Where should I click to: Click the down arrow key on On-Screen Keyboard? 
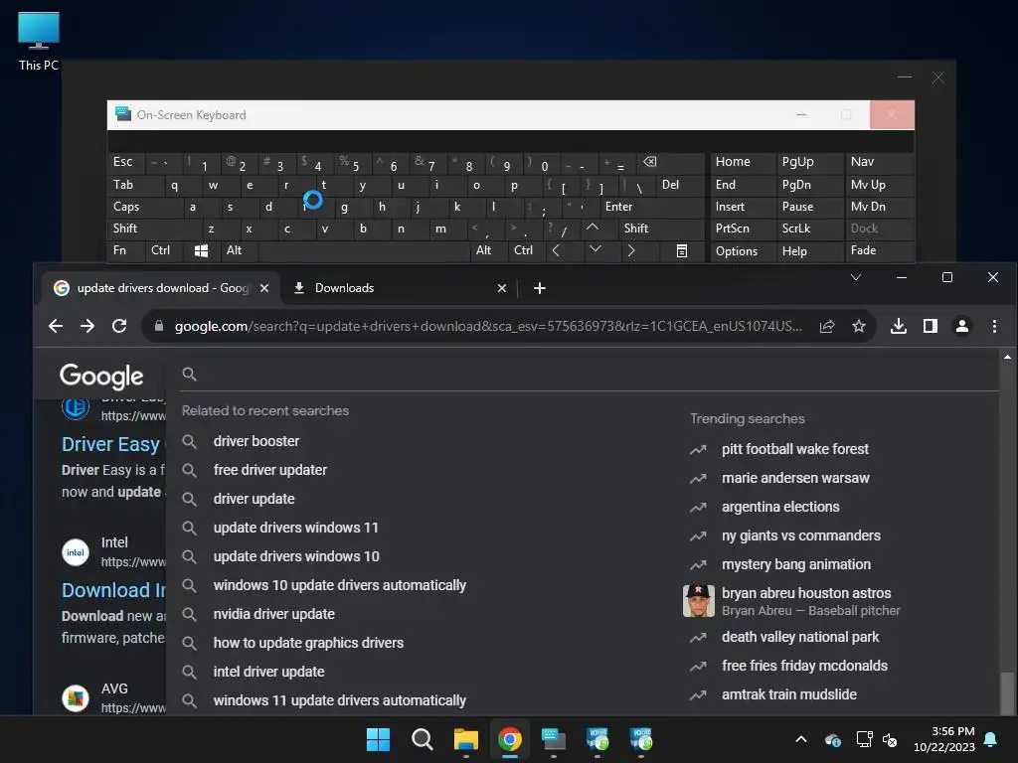pyautogui.click(x=594, y=249)
